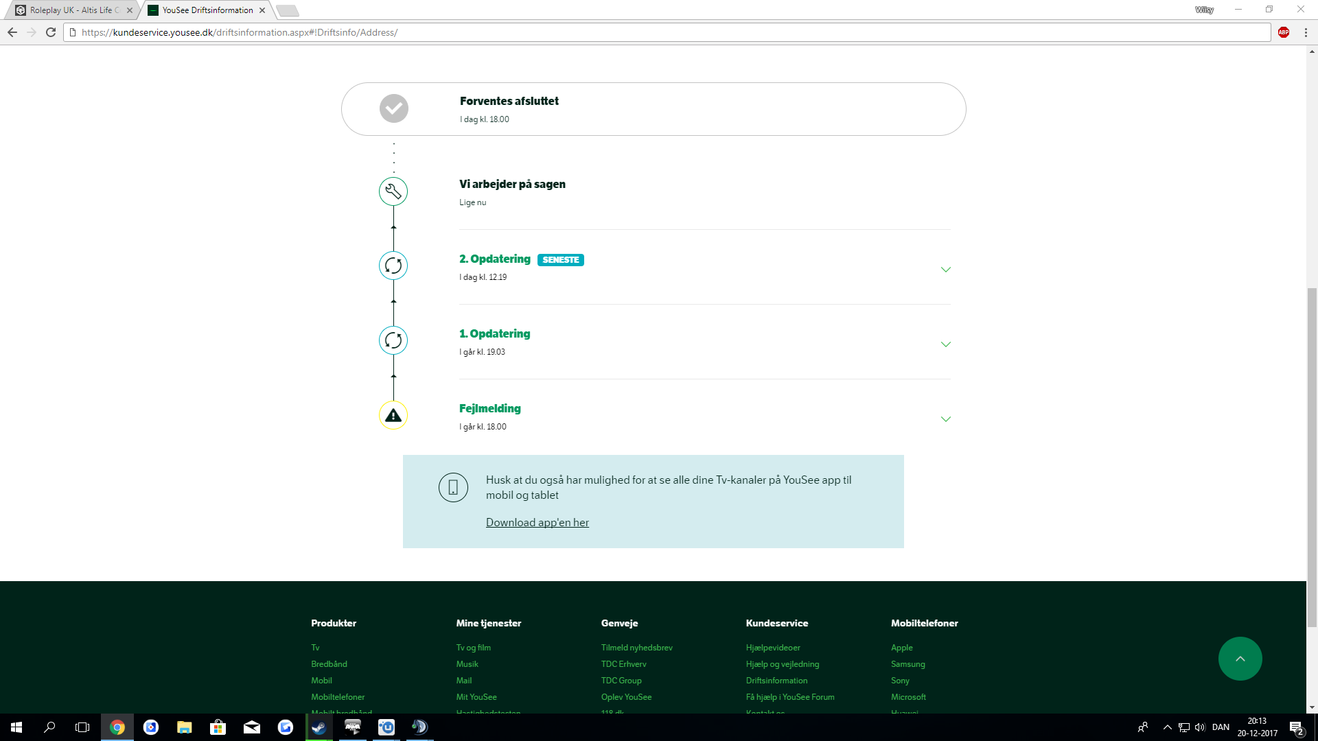Reload the page with the refresh button

pos(51,32)
